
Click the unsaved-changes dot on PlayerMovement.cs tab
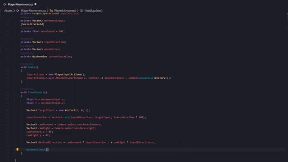coord(36,4)
